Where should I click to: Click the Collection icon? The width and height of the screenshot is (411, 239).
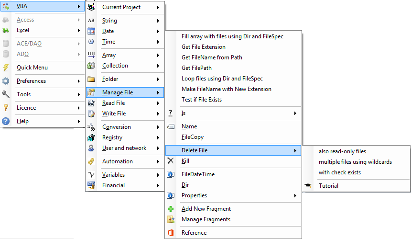(91, 66)
